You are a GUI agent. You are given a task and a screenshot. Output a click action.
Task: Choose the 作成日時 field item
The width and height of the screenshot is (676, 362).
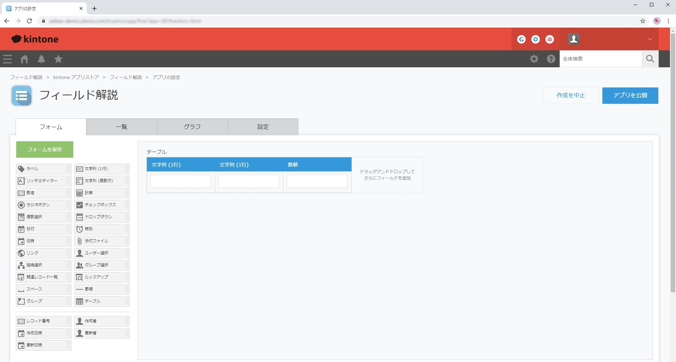point(44,333)
